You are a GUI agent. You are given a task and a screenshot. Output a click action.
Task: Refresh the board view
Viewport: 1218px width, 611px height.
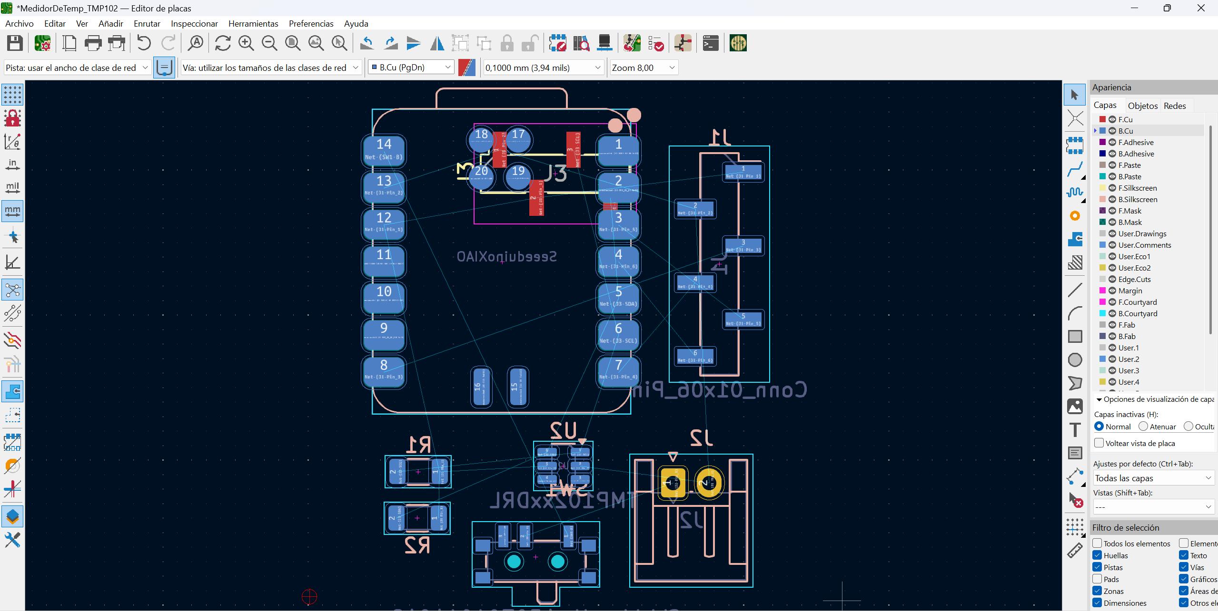click(223, 43)
